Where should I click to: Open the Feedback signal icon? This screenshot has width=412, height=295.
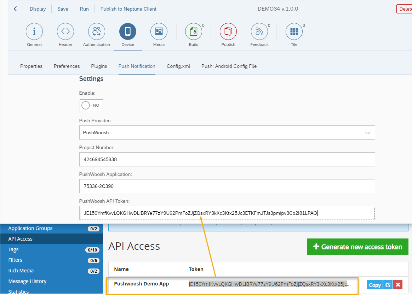tap(259, 32)
